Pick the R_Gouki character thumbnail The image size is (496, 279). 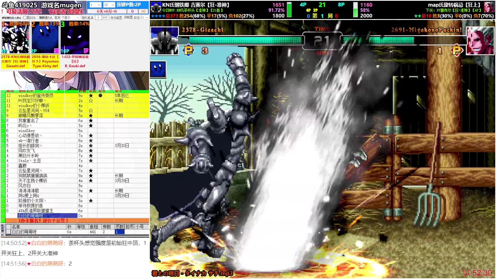pos(75,38)
